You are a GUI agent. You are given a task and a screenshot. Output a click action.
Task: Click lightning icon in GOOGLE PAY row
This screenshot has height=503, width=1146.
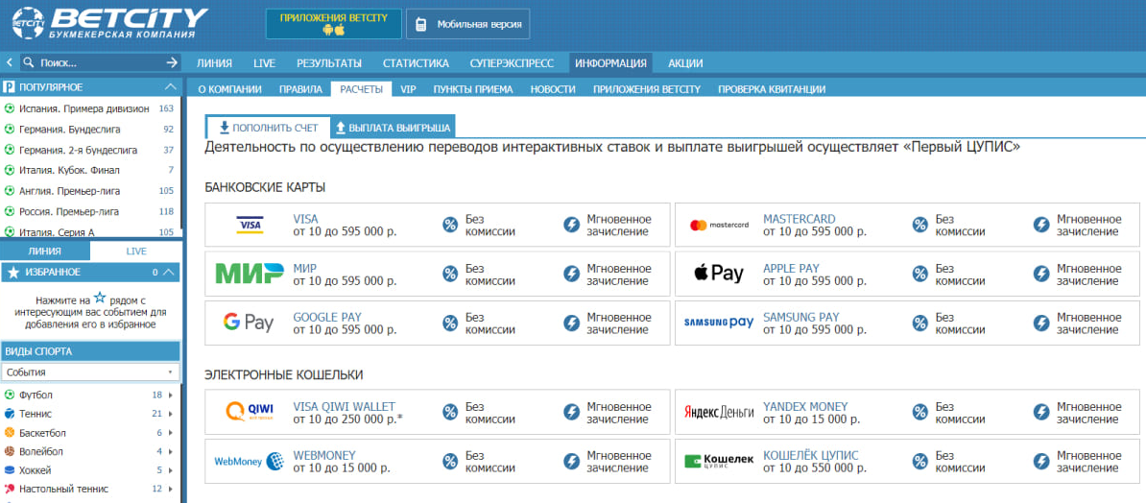pyautogui.click(x=571, y=323)
